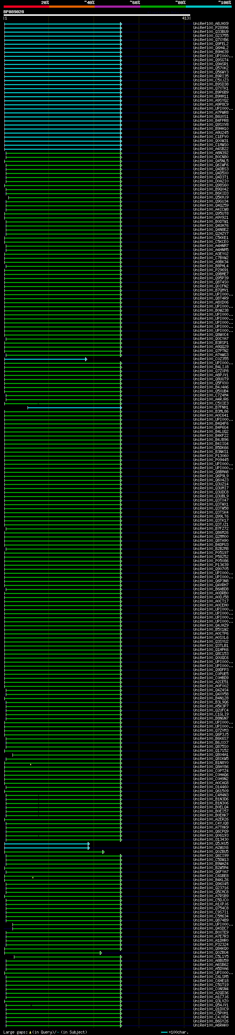Select the UniRef100_P13060 label

pos(211,456)
